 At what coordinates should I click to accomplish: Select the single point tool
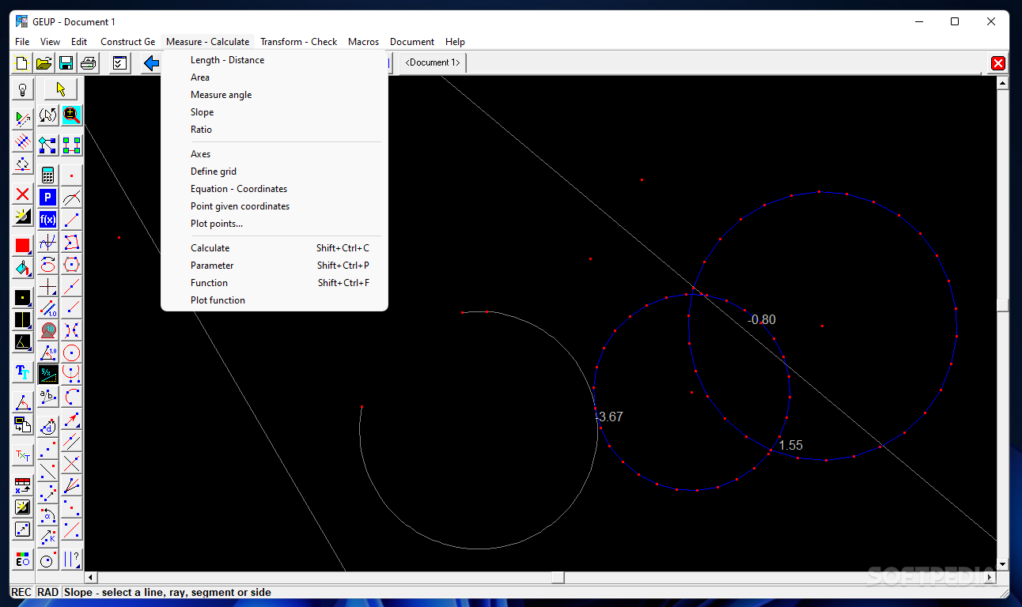pos(71,175)
